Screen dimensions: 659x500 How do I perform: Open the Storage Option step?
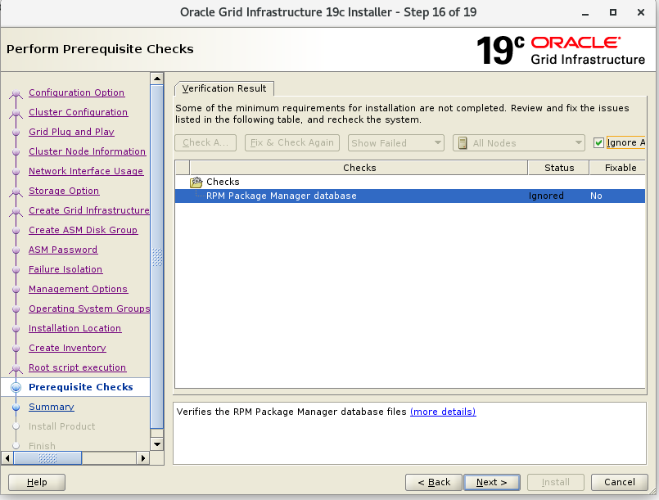tap(64, 191)
